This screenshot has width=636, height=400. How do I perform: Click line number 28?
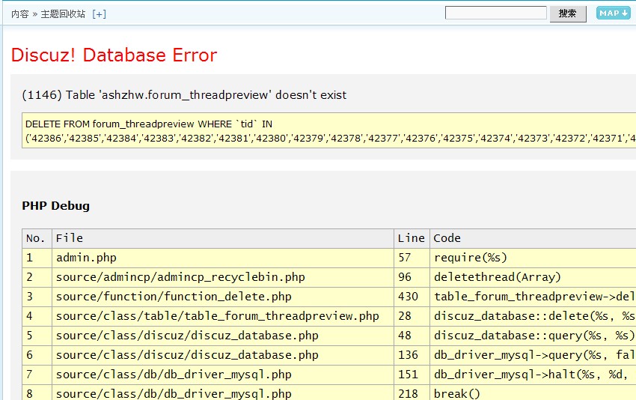click(412, 316)
